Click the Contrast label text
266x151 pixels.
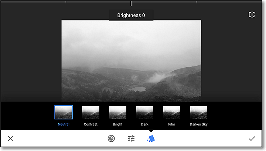coord(91,124)
